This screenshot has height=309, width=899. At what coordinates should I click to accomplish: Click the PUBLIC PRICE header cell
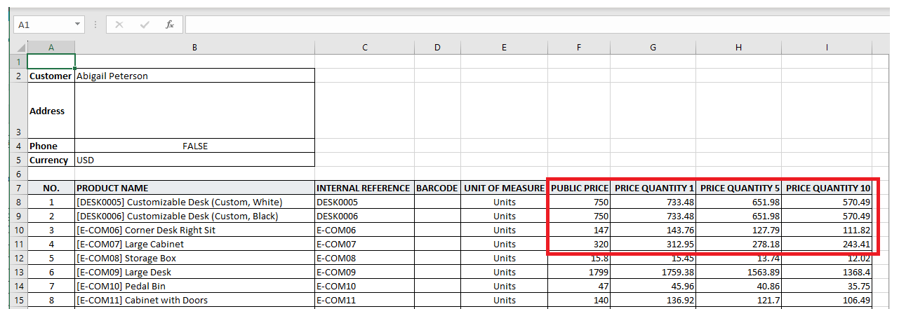(x=579, y=188)
